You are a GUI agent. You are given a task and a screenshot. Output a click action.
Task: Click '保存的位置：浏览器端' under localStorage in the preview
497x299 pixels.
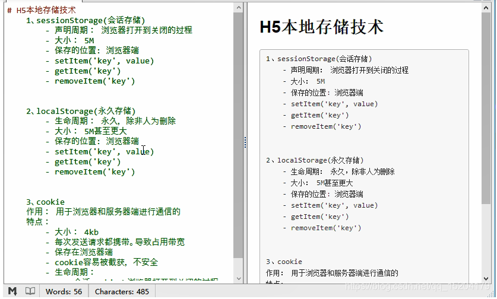(323, 194)
